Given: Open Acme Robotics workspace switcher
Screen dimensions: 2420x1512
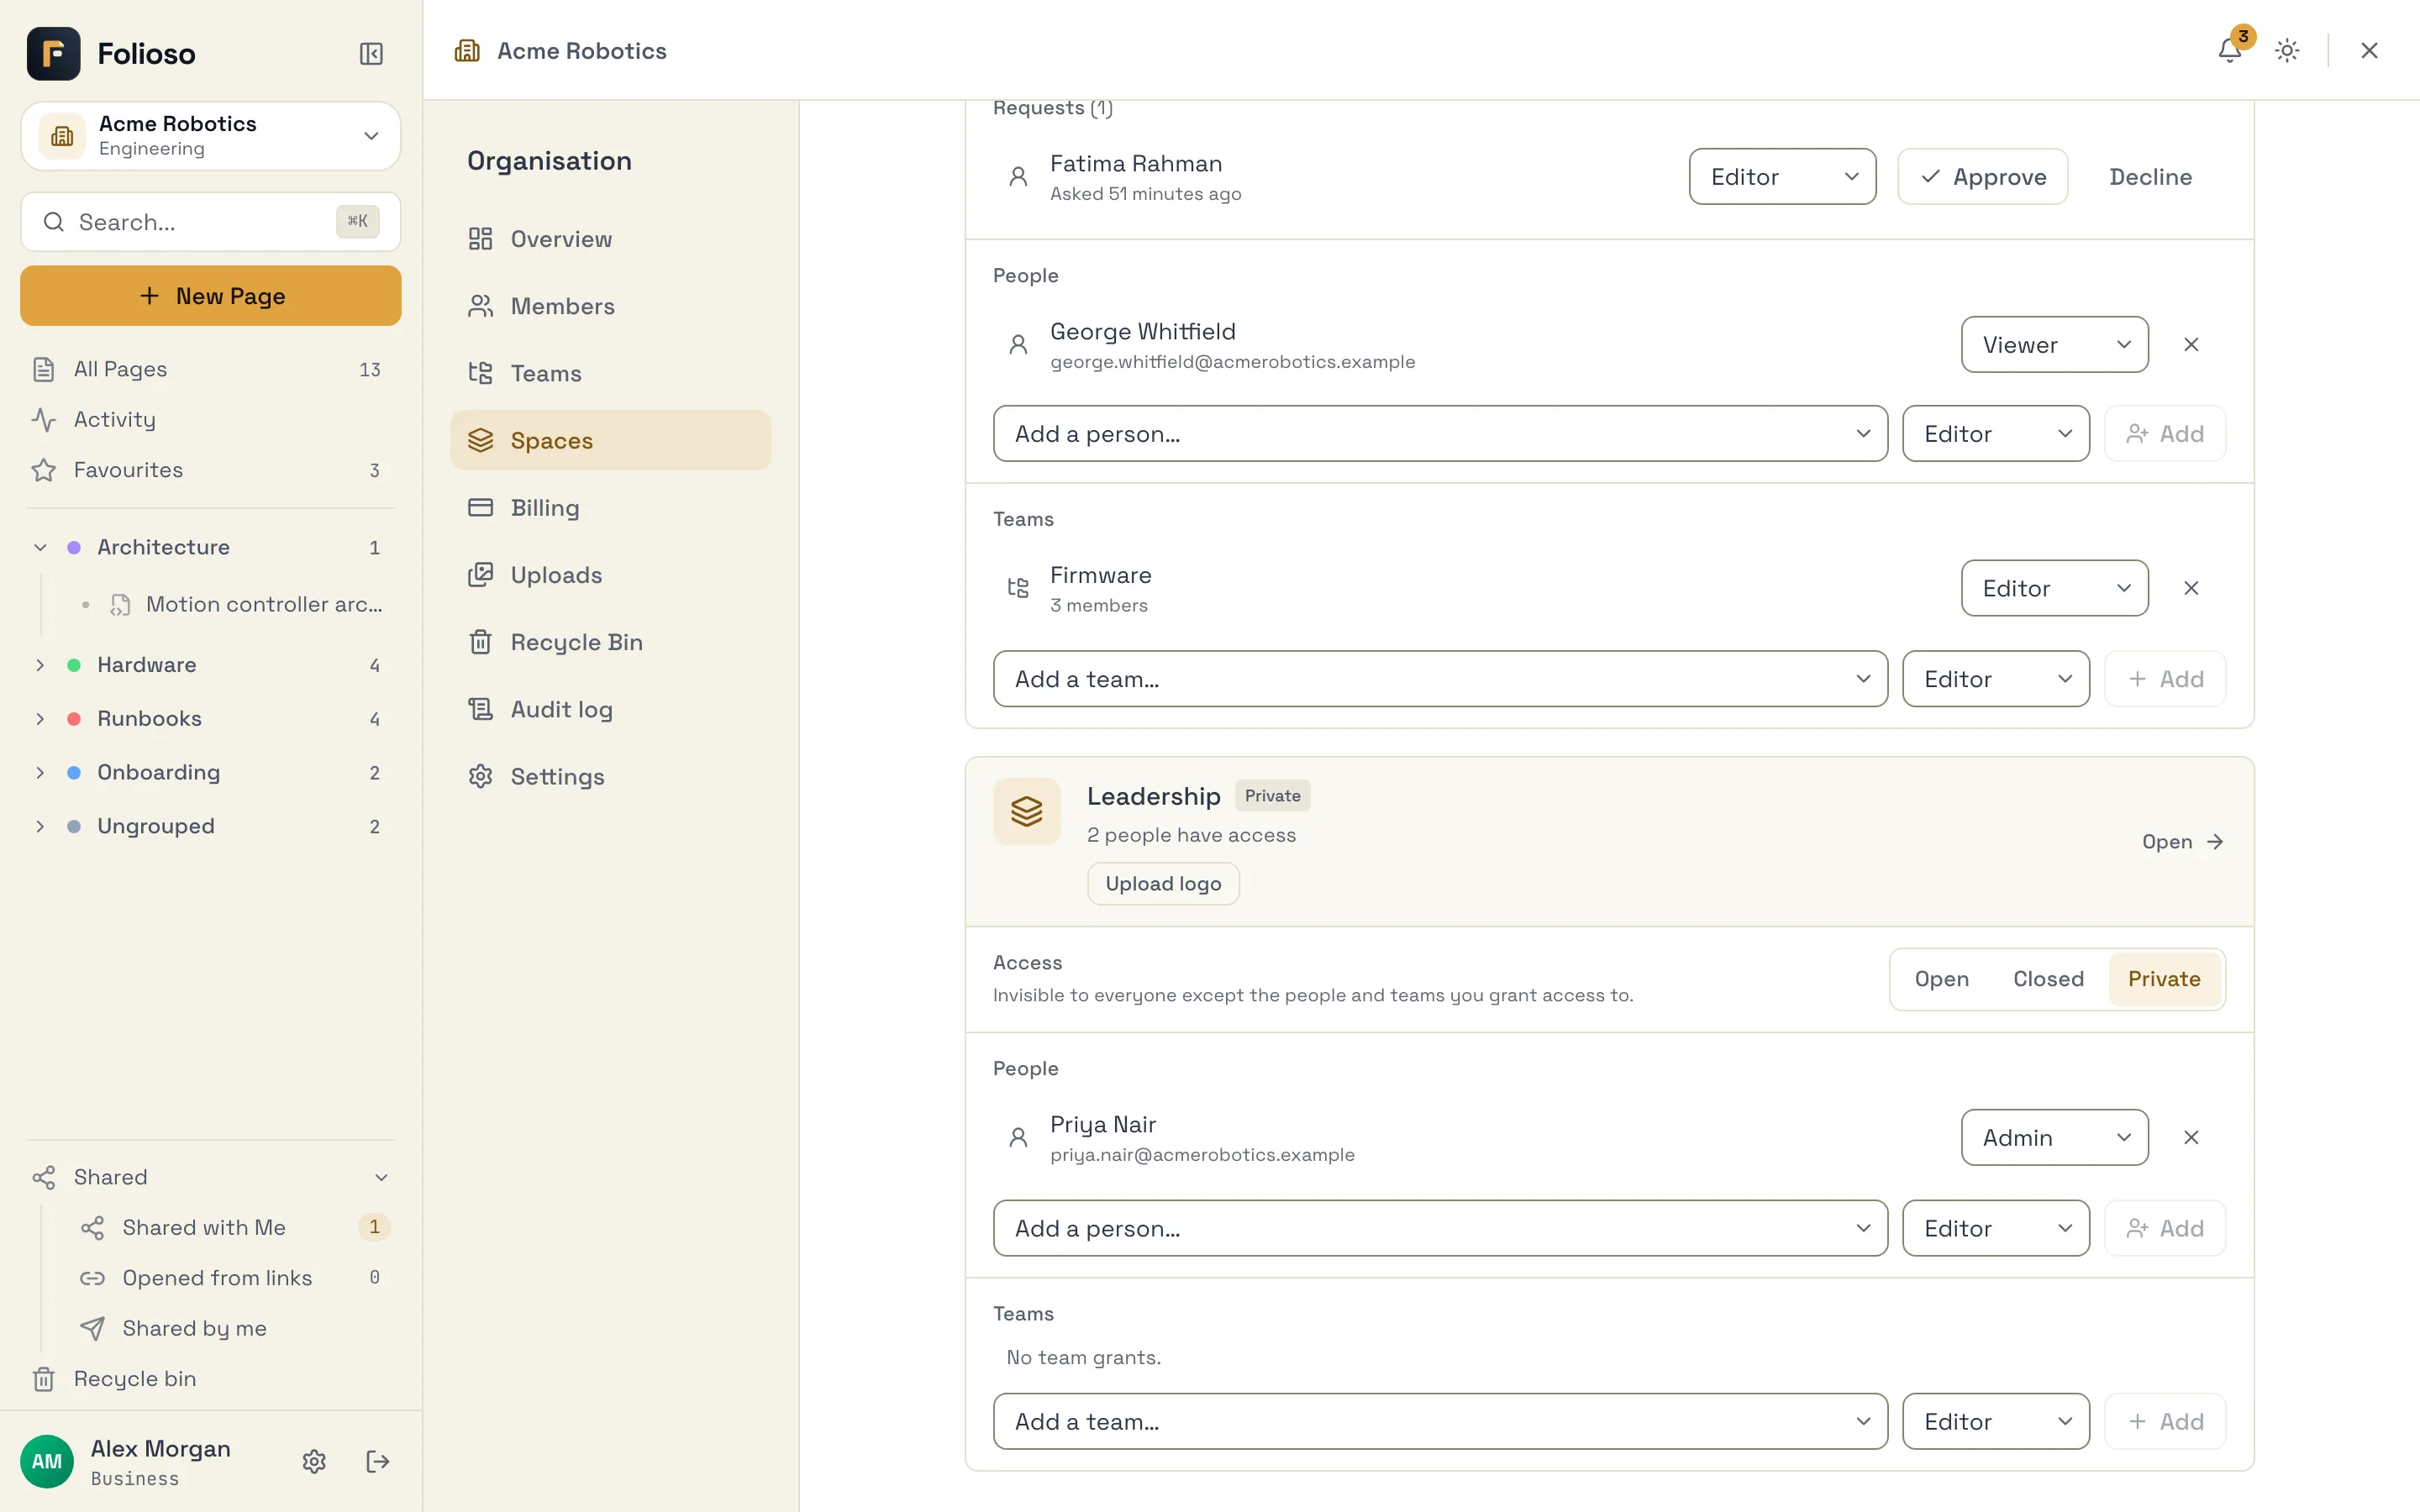Looking at the screenshot, I should coord(211,135).
